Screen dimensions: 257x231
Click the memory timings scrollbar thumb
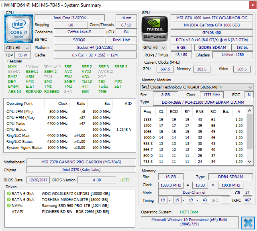point(249,131)
